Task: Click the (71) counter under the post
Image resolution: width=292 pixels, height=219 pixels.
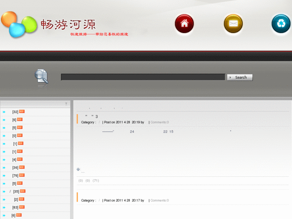Action: [96, 180]
